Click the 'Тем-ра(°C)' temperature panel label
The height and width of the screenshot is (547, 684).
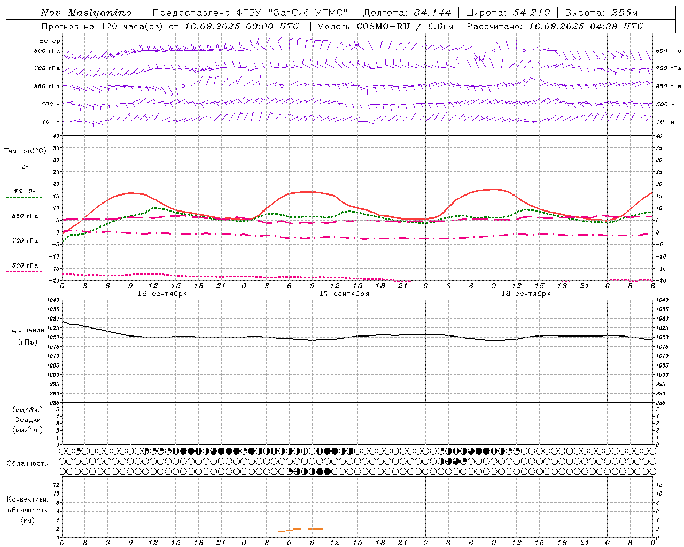25,151
